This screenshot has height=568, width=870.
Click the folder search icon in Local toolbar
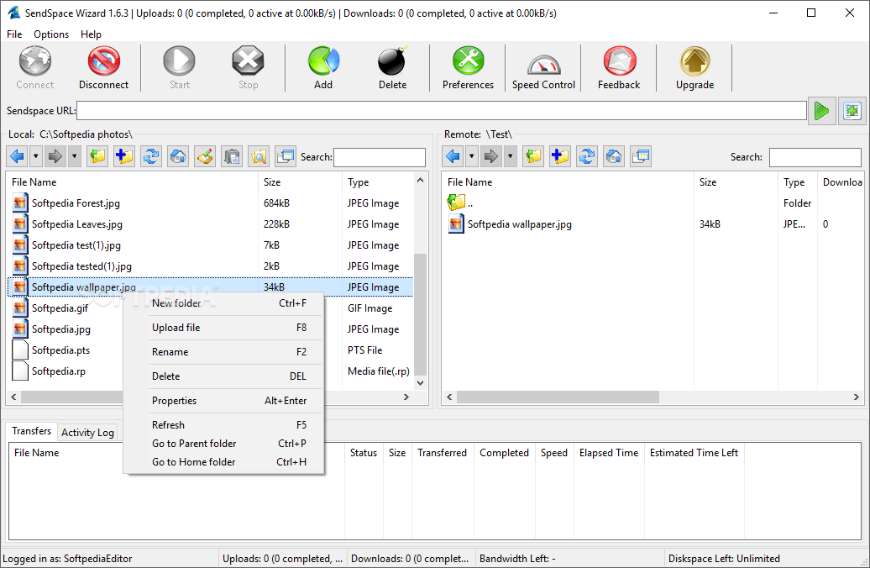coord(259,156)
